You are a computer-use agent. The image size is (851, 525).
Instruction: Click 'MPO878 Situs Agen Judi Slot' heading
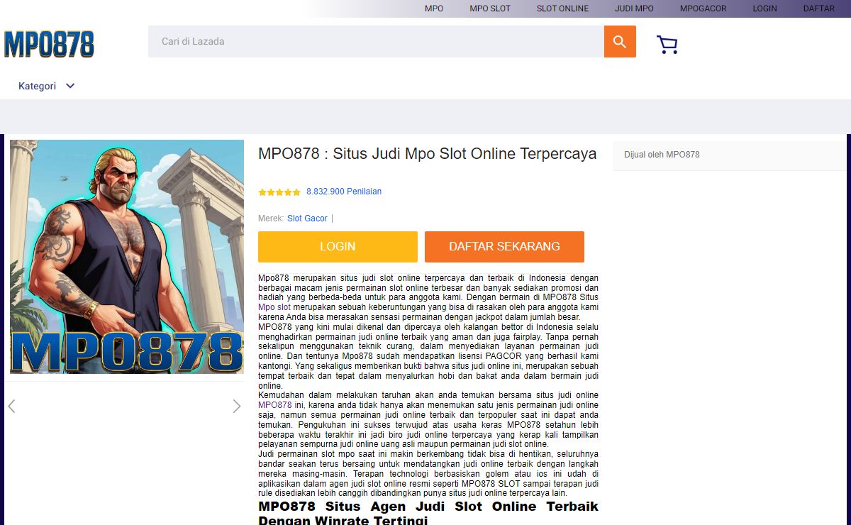(x=428, y=513)
